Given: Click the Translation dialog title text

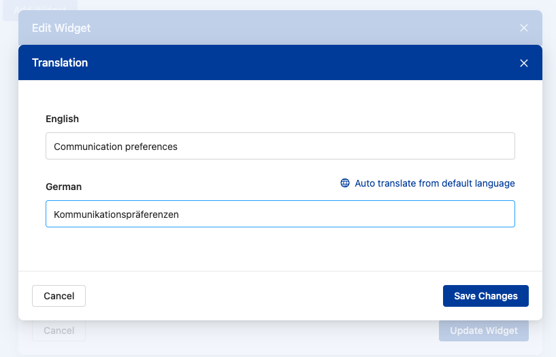Looking at the screenshot, I should tap(60, 62).
